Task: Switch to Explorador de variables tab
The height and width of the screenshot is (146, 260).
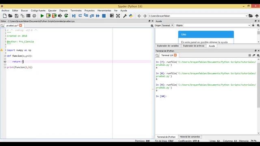Action: 168,46
